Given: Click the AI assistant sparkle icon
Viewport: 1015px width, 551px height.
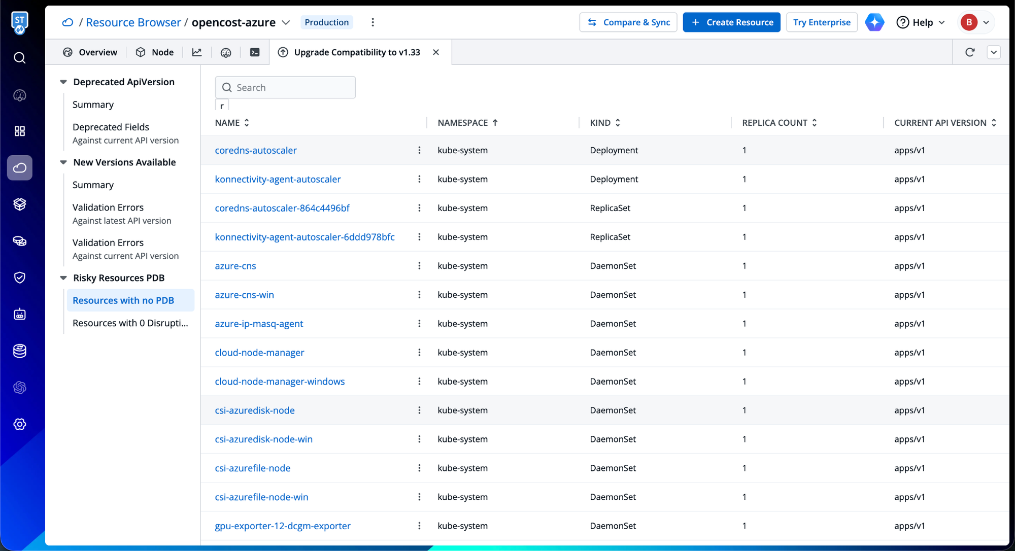Looking at the screenshot, I should coord(874,22).
